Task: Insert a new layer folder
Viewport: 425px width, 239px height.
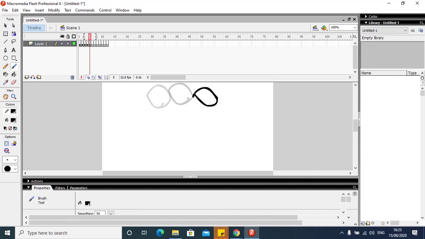Action: pos(39,77)
